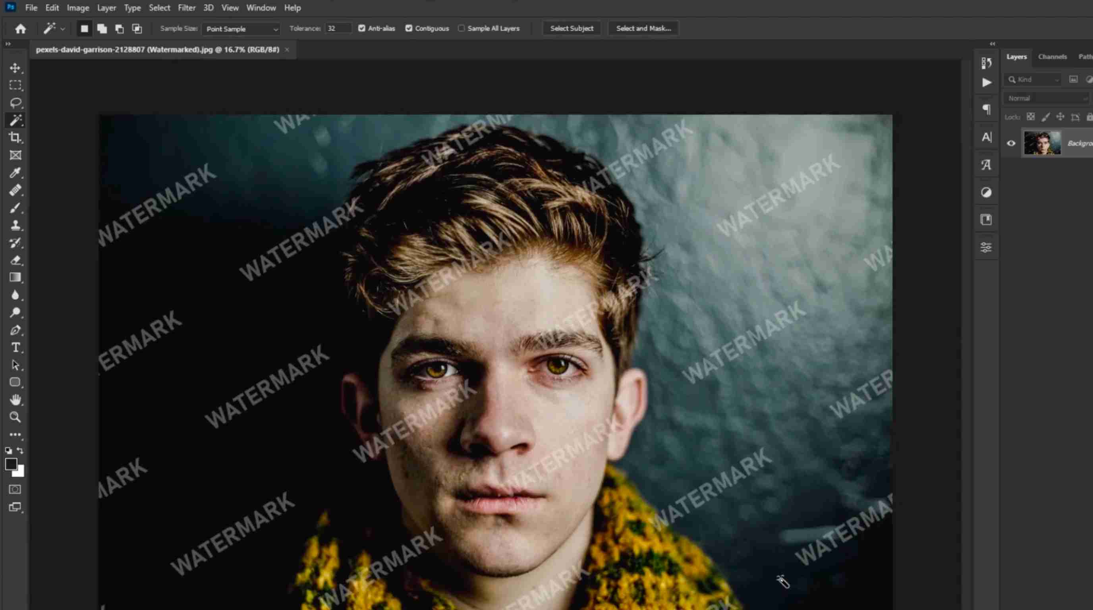Select the History Brush tool
Screen dimensions: 1093x610
[15, 243]
